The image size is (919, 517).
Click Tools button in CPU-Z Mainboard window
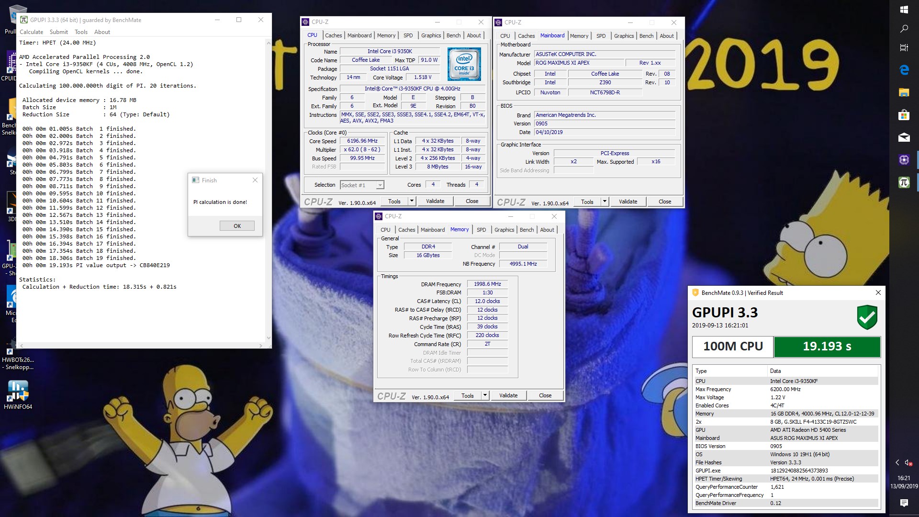(x=587, y=202)
